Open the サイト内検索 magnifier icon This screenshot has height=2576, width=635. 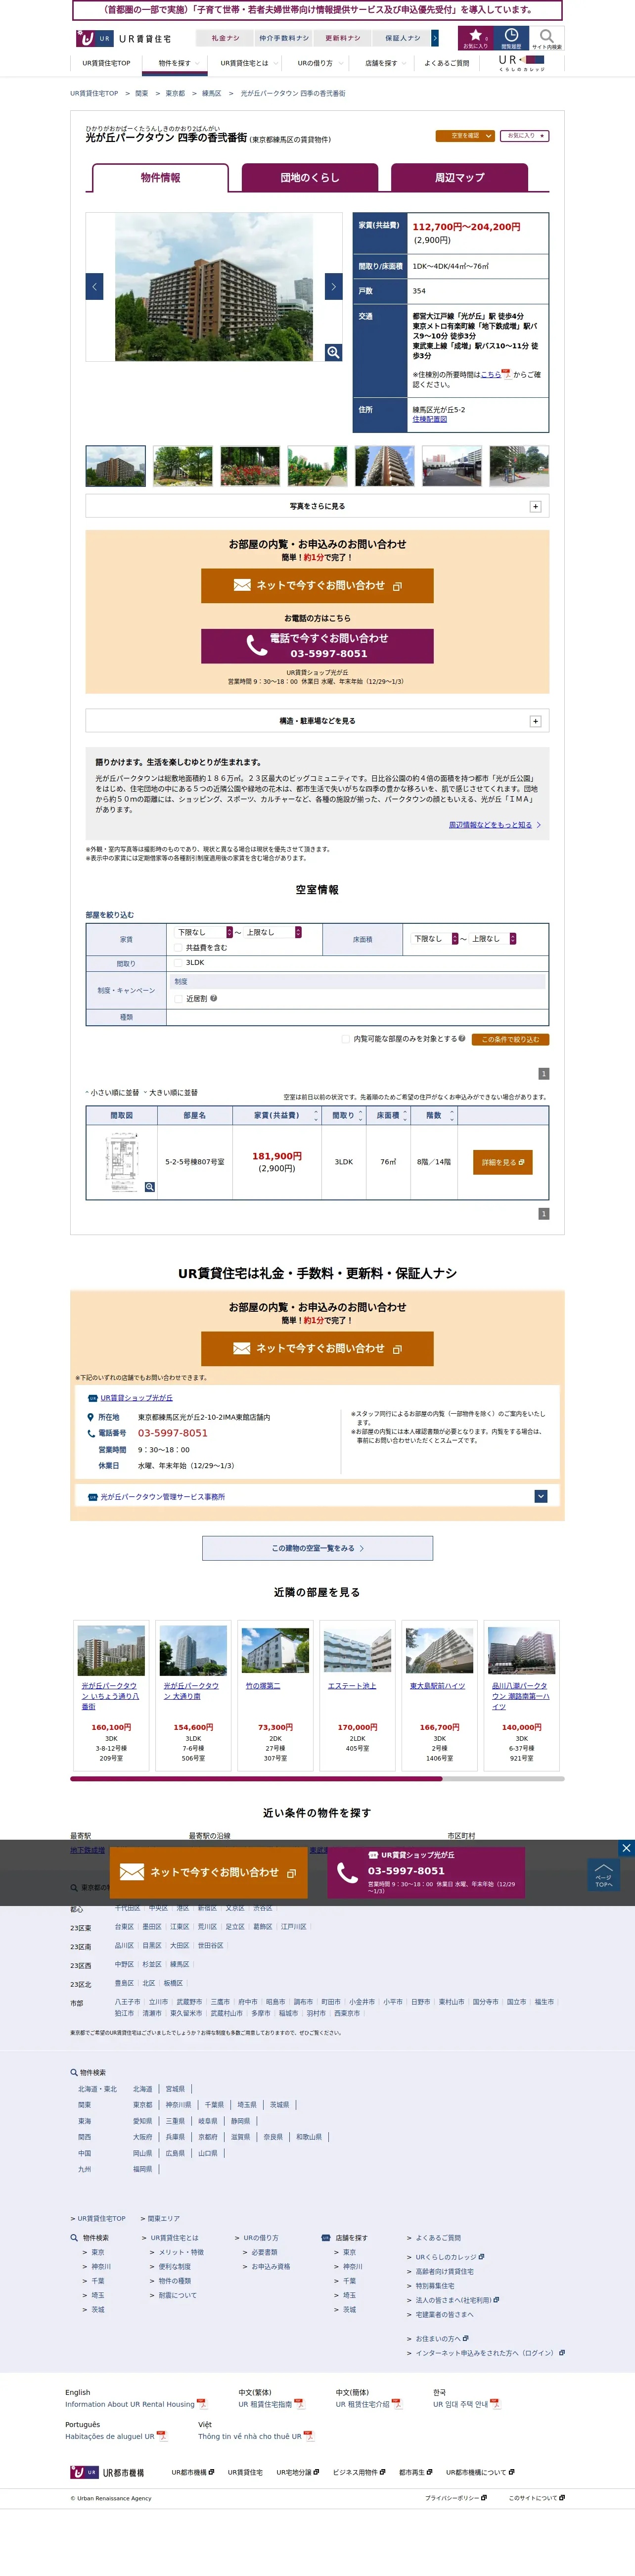(x=546, y=38)
